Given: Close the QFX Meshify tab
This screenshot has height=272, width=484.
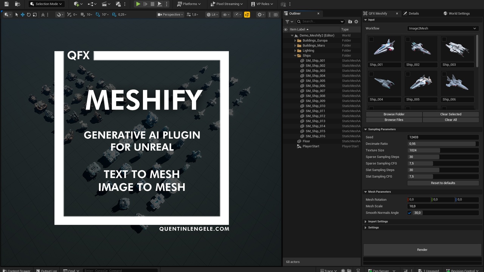Looking at the screenshot, I should (x=397, y=13).
